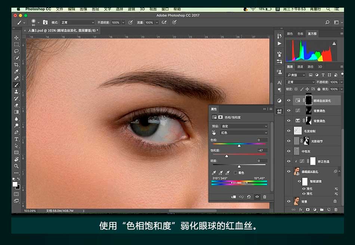Open the 红色 color channel dropdown
The width and height of the screenshot is (355, 245).
[x=244, y=133]
